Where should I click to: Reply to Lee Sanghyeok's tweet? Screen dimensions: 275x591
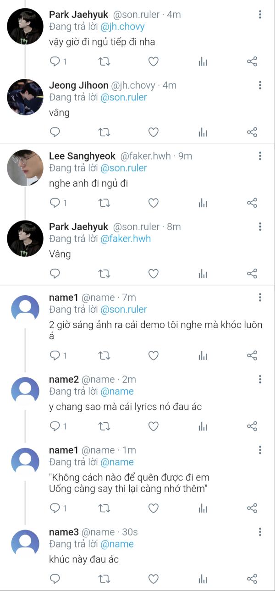[55, 203]
